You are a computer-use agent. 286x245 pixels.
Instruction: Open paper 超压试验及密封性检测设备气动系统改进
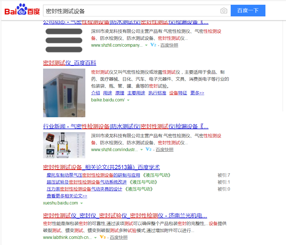87,182
